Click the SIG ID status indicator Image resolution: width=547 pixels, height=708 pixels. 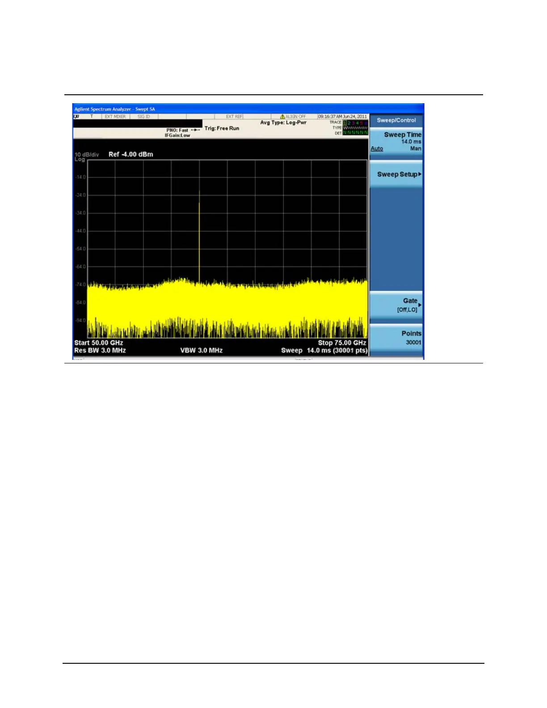click(143, 117)
